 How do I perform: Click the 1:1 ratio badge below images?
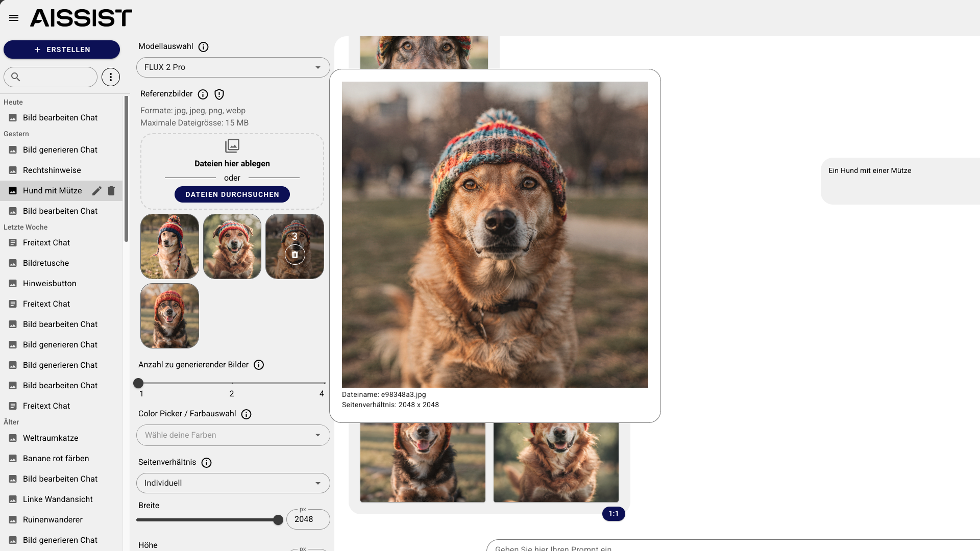pyautogui.click(x=614, y=514)
